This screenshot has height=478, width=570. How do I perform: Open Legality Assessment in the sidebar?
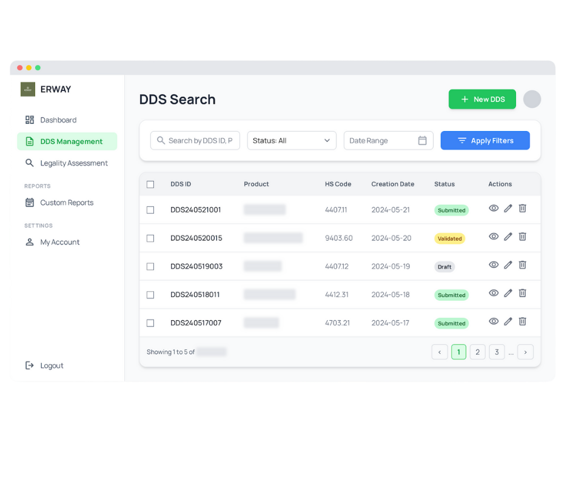tap(73, 163)
